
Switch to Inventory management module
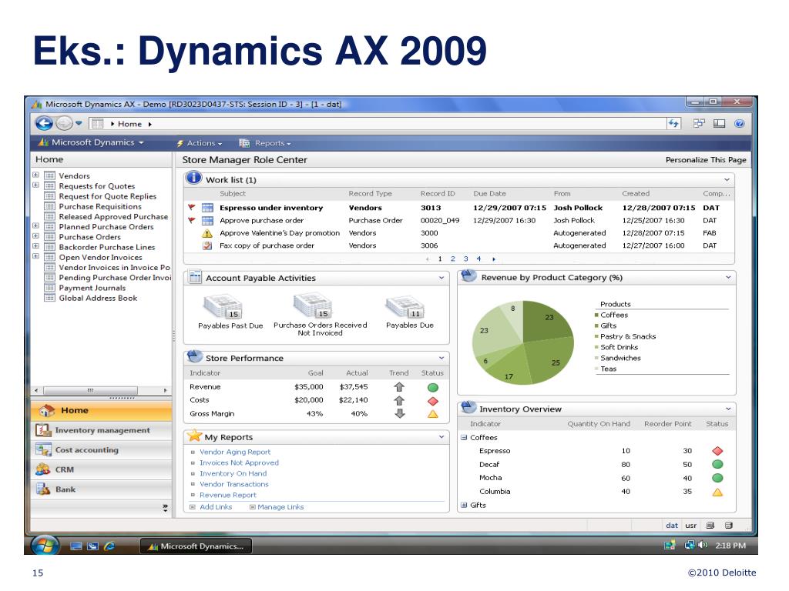101,431
